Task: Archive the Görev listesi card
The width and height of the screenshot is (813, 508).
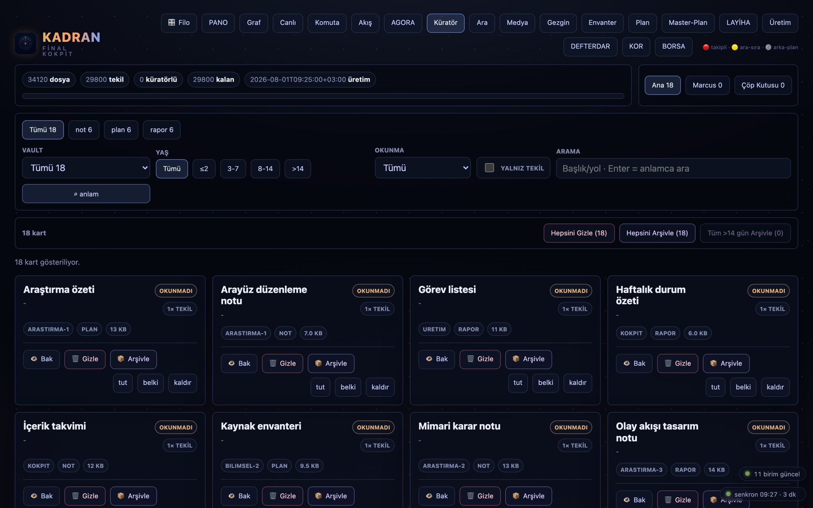Action: [528, 359]
